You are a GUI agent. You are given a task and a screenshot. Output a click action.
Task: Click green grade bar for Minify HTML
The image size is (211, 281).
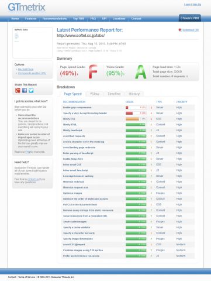136,125
